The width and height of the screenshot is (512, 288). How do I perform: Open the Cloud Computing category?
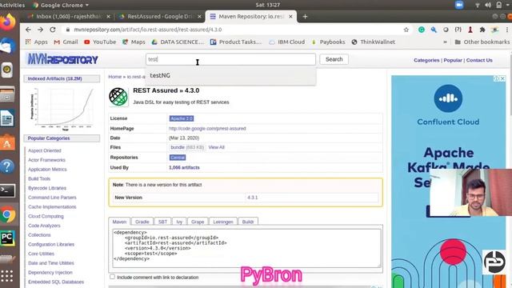click(46, 216)
